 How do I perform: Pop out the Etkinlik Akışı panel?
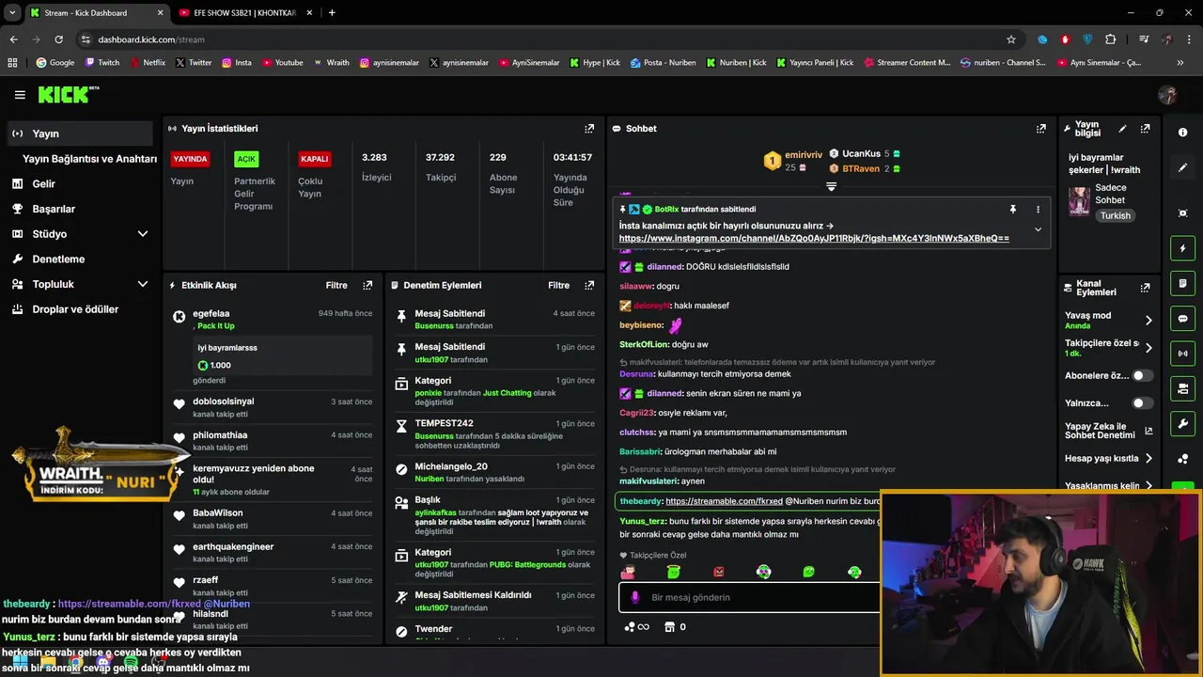(367, 285)
